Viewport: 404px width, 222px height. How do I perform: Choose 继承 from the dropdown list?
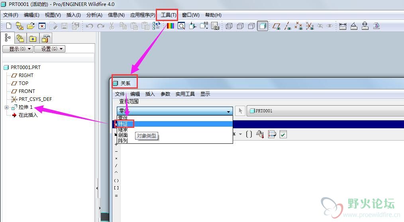click(x=175, y=129)
